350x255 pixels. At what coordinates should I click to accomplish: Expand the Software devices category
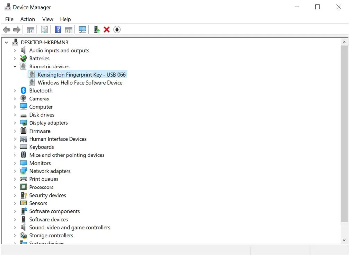pyautogui.click(x=15, y=220)
